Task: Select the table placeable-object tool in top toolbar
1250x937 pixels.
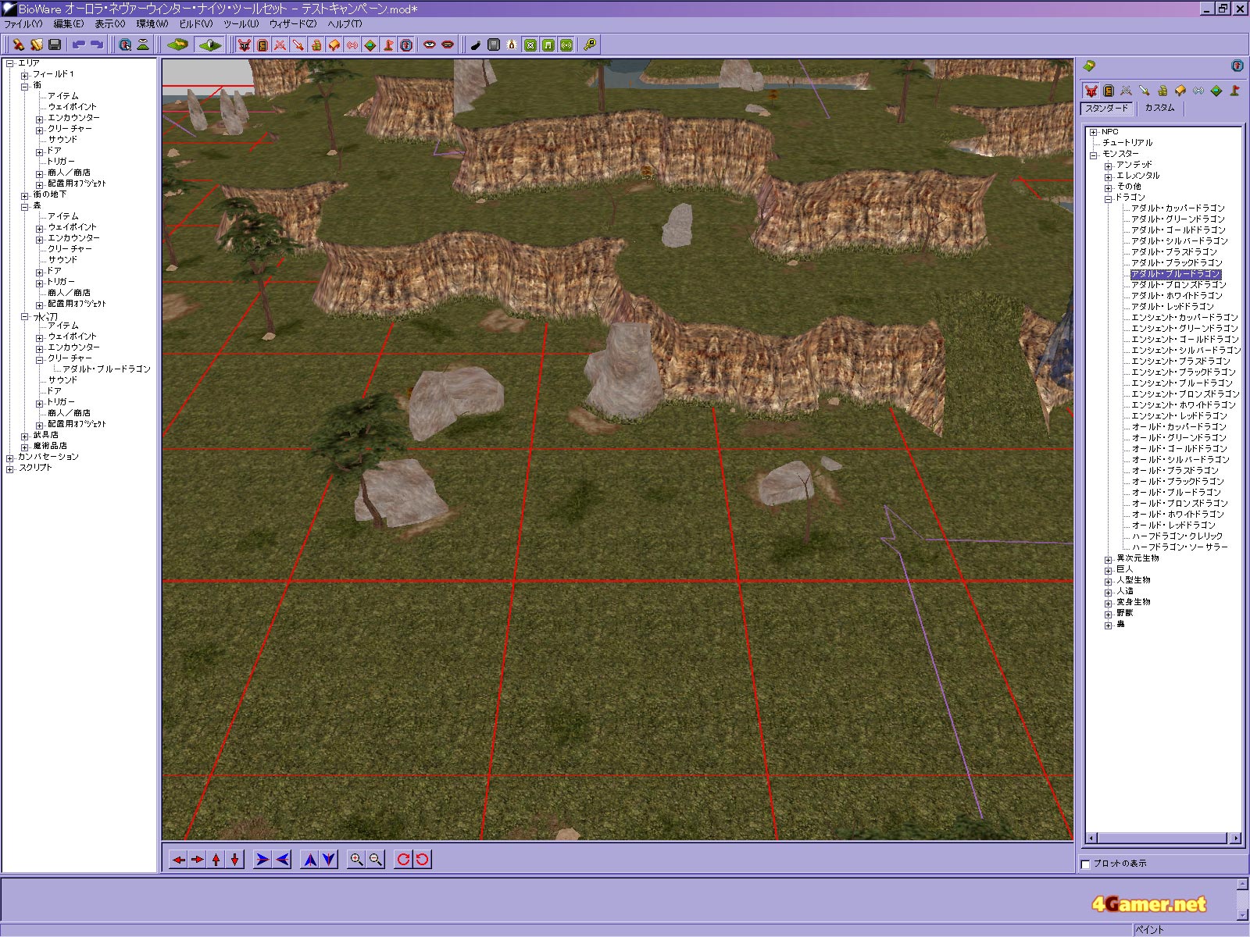Action: pos(334,45)
